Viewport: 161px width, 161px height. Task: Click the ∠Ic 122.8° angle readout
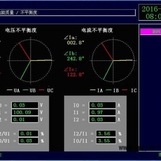(74, 72)
